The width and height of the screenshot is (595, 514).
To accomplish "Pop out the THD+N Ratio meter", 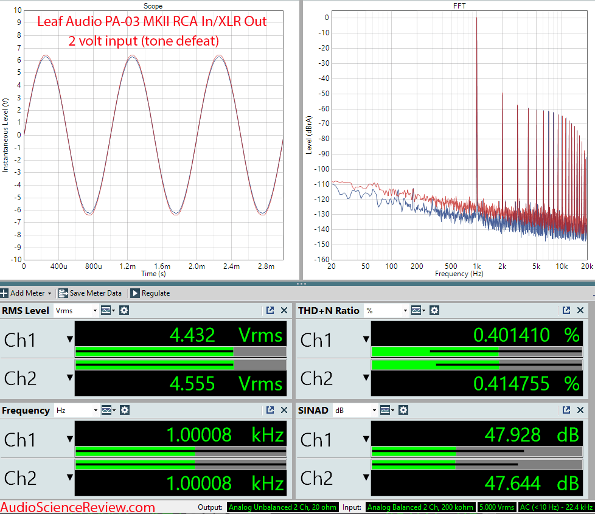I will 566,310.
